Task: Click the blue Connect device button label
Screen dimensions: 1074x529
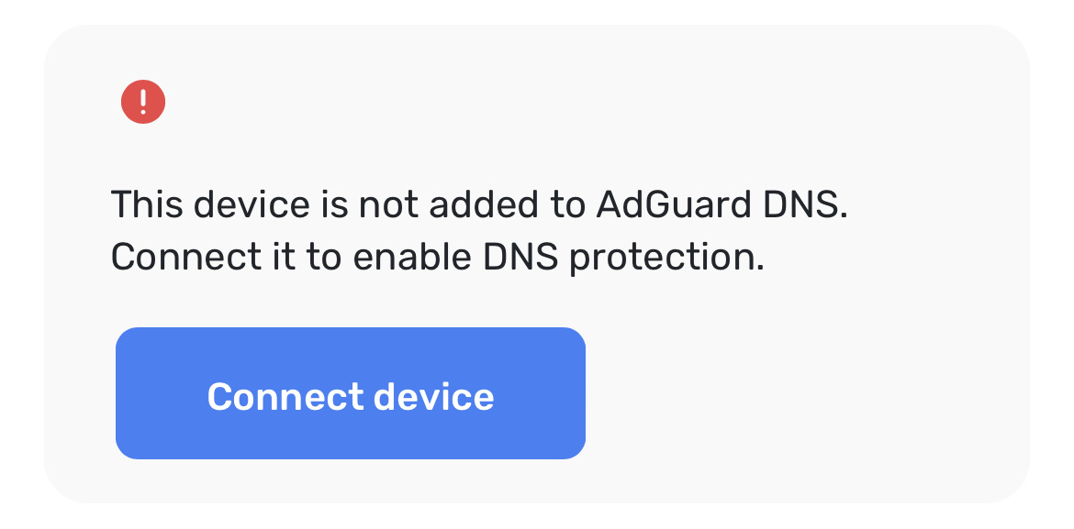Action: pos(350,394)
